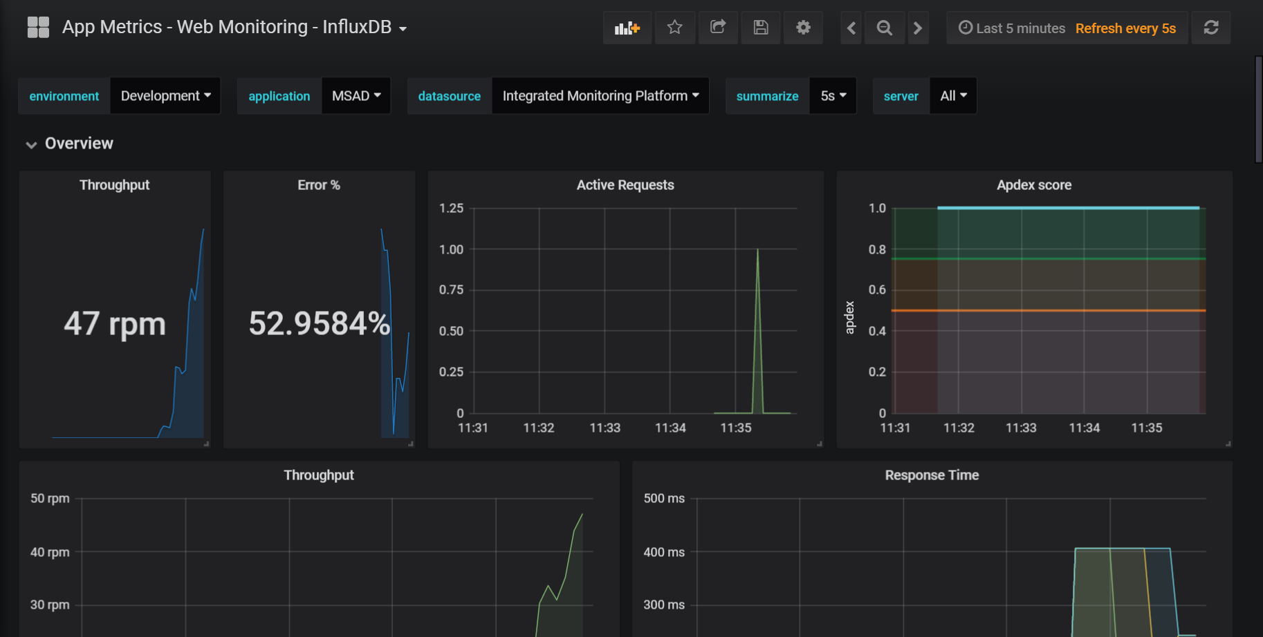1263x637 pixels.
Task: Click the 11:35 label on Active Requests axis
Action: tap(736, 428)
